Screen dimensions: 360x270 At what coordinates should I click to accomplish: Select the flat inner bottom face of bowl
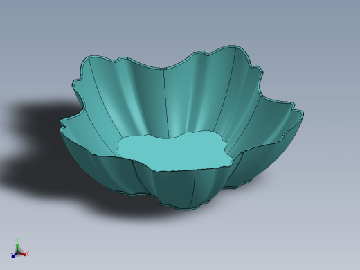tap(174, 151)
